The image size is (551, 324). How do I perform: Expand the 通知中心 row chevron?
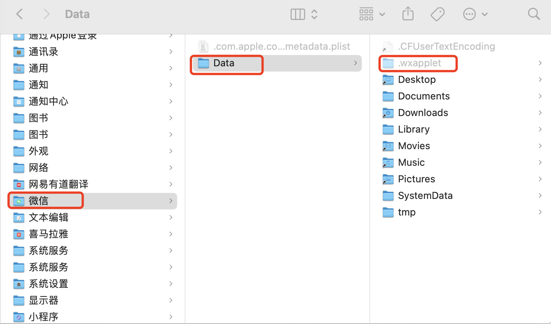coord(171,101)
